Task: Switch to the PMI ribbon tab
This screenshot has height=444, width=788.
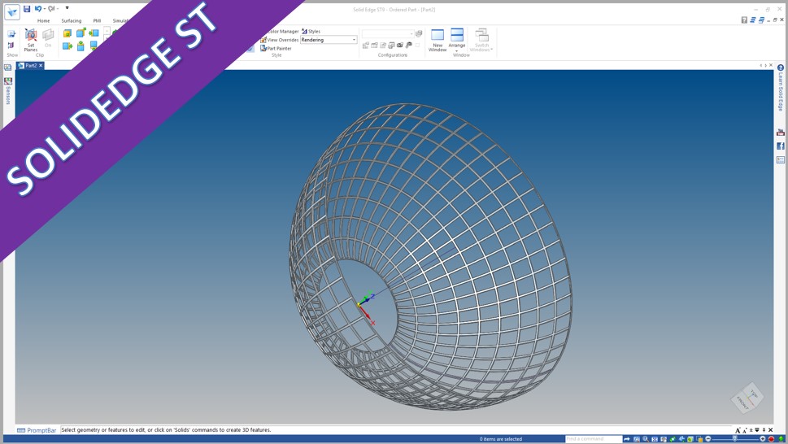Action: (97, 20)
